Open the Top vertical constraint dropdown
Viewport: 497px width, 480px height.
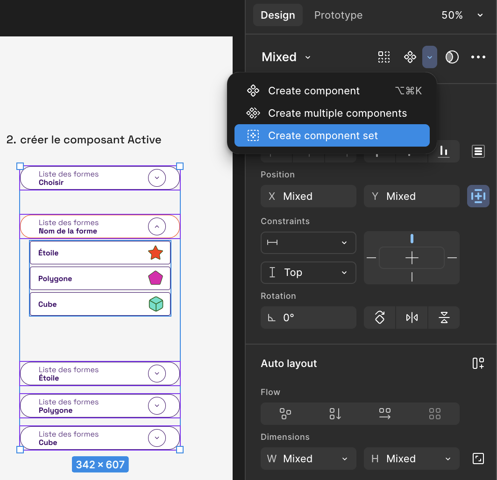click(x=308, y=273)
